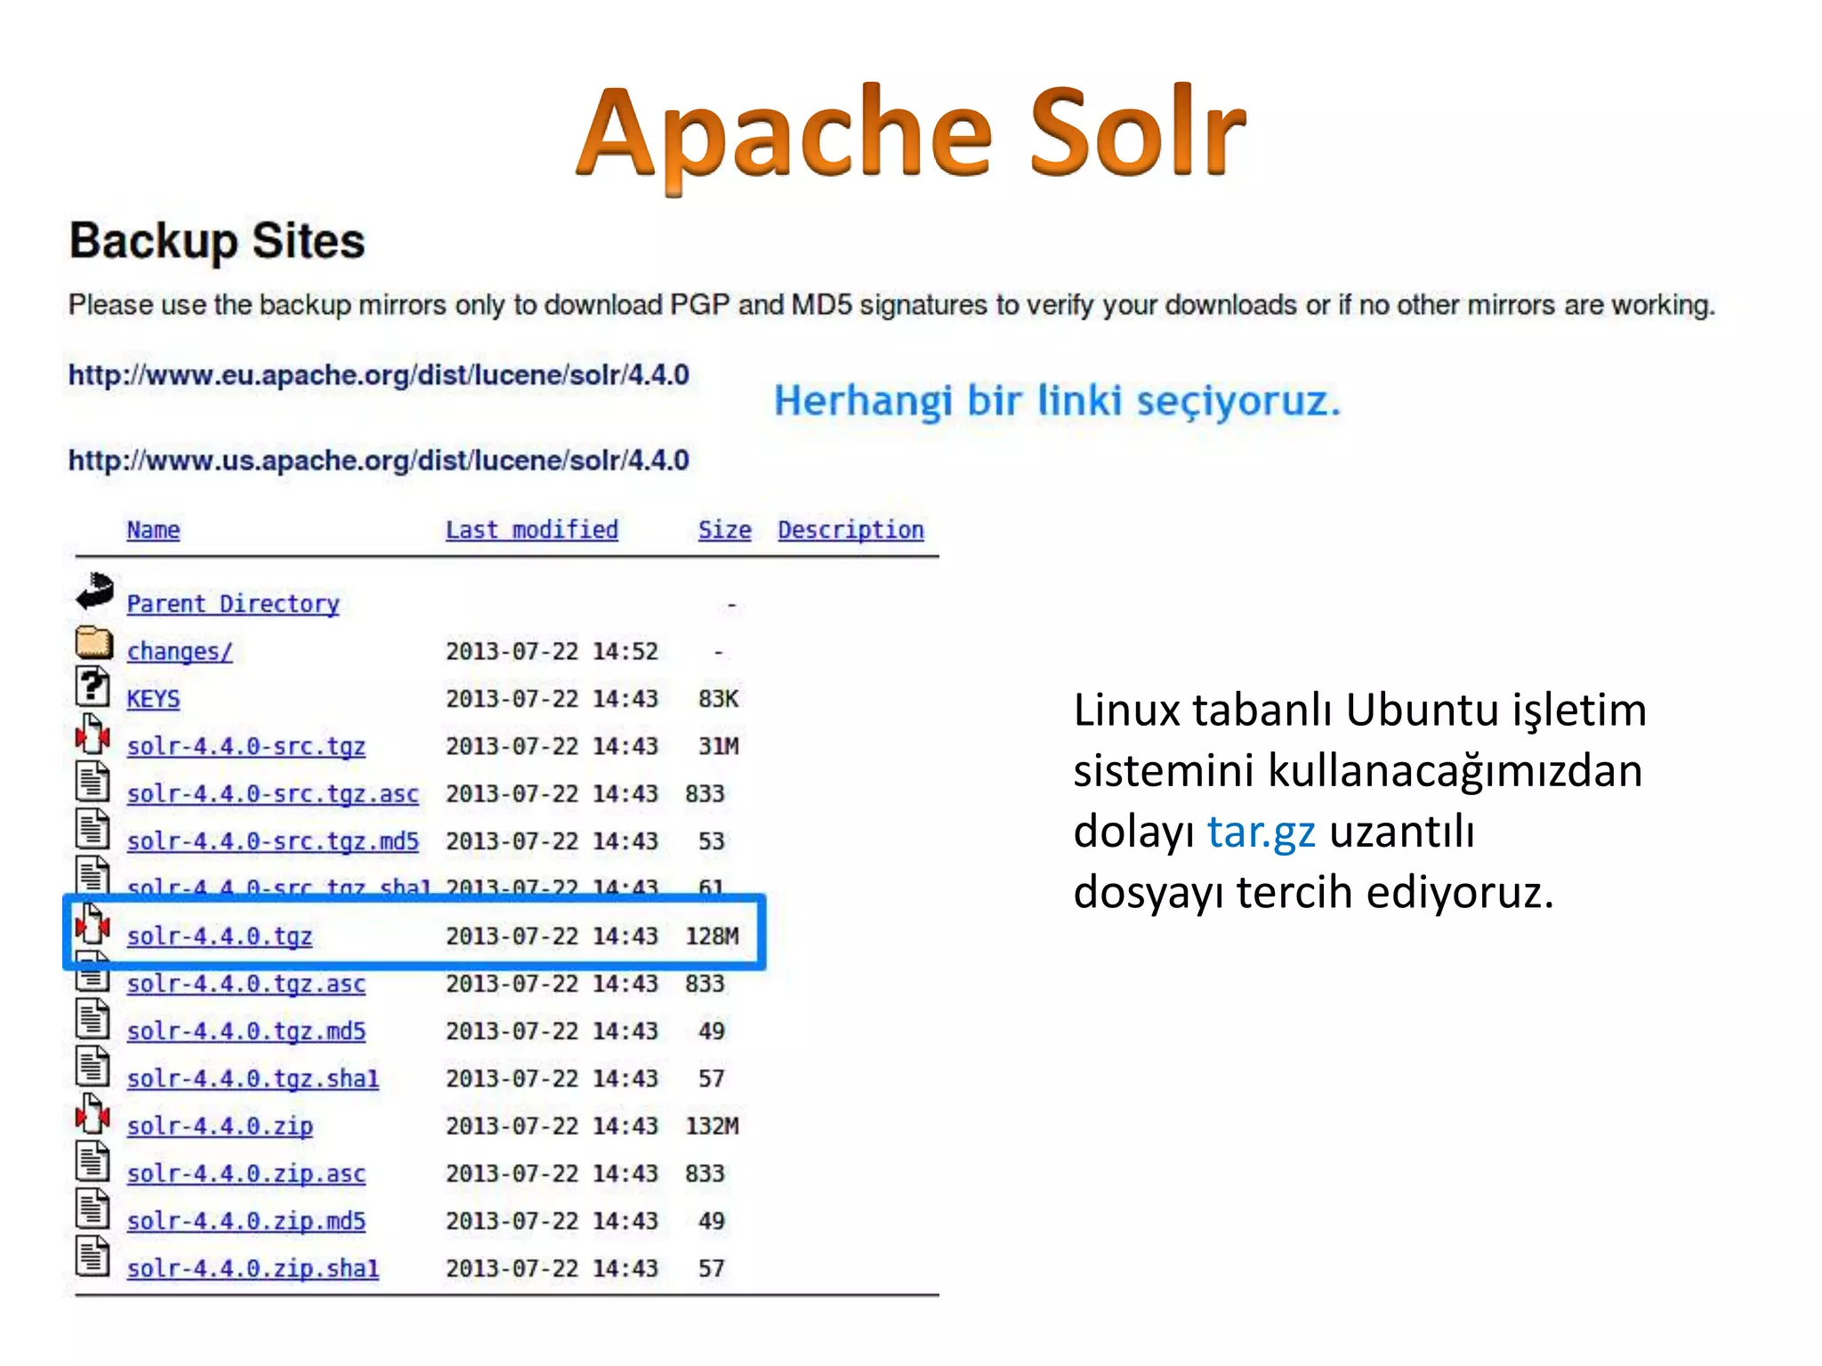This screenshot has width=1822, height=1366.
Task: Open the solr-4.4.0-src.tgz.md5 checksum link
Action: click(272, 841)
